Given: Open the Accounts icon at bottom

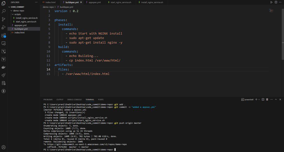Looking at the screenshot, I should [x=3, y=147].
